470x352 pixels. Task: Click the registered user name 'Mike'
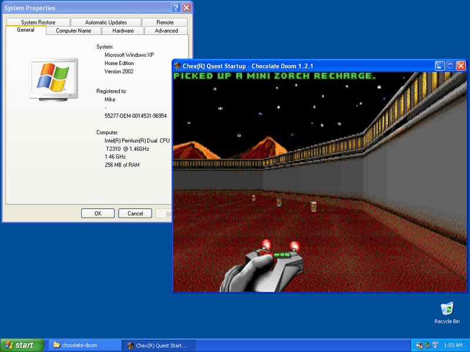pos(110,99)
